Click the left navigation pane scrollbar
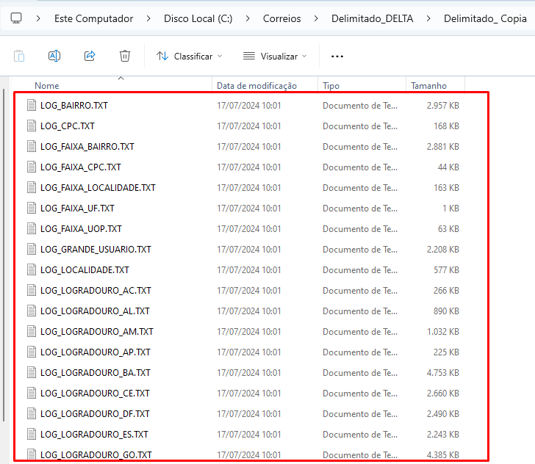535x464 pixels. click(4, 255)
